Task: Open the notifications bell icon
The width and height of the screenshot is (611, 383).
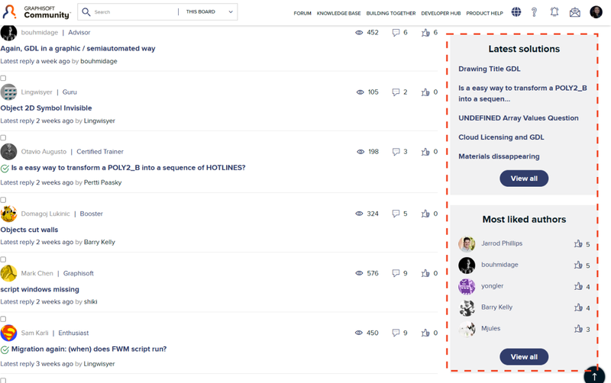Action: point(554,12)
